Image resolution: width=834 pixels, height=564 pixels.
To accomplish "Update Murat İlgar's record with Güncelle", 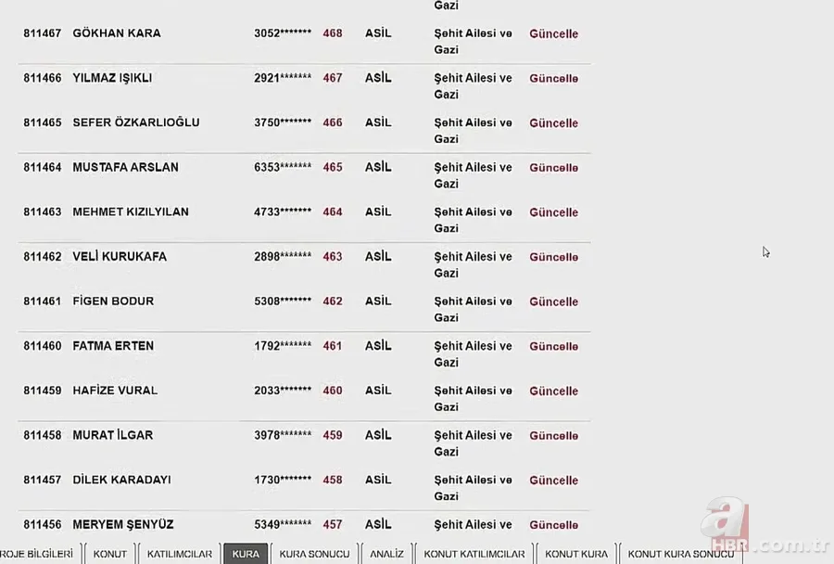I will point(553,435).
